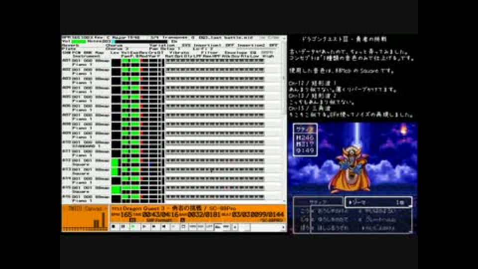Select channel 13 Square instrument label

81,173
